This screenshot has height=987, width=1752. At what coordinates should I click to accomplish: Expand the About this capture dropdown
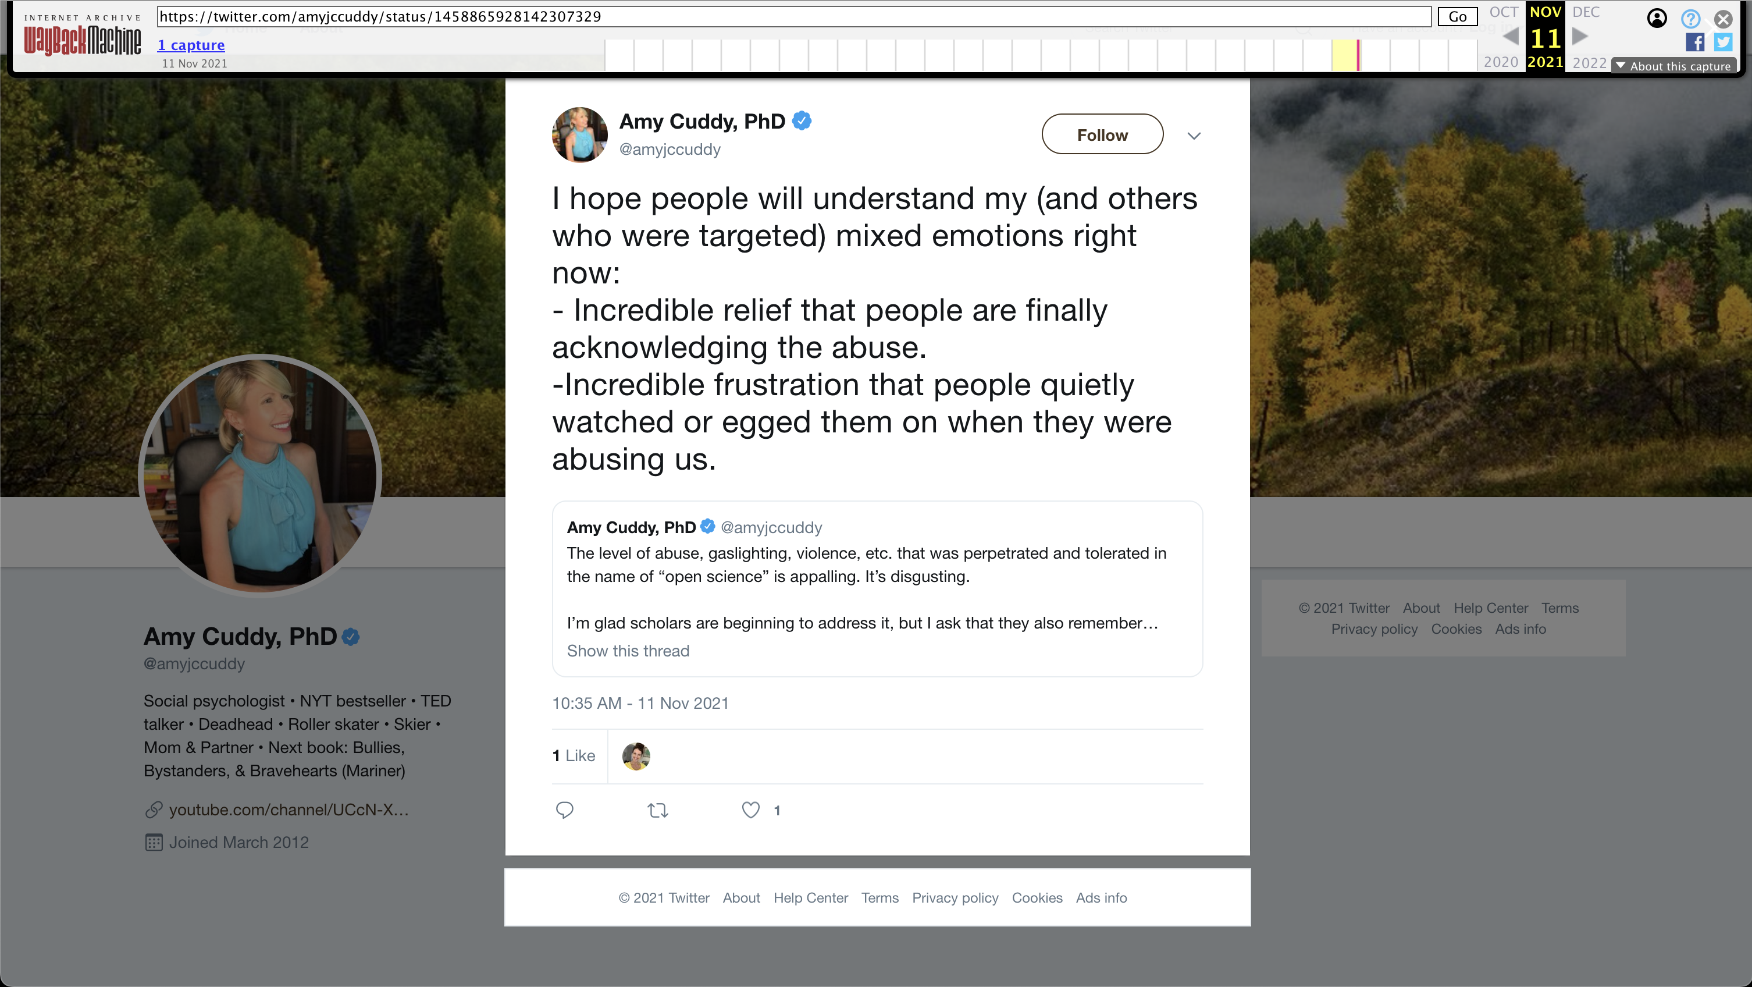tap(1674, 66)
